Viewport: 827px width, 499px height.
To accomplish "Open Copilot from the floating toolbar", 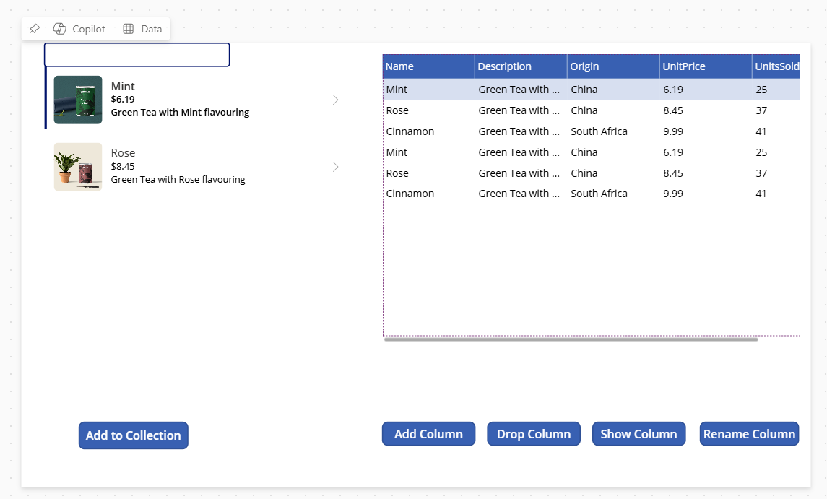I will (x=79, y=29).
